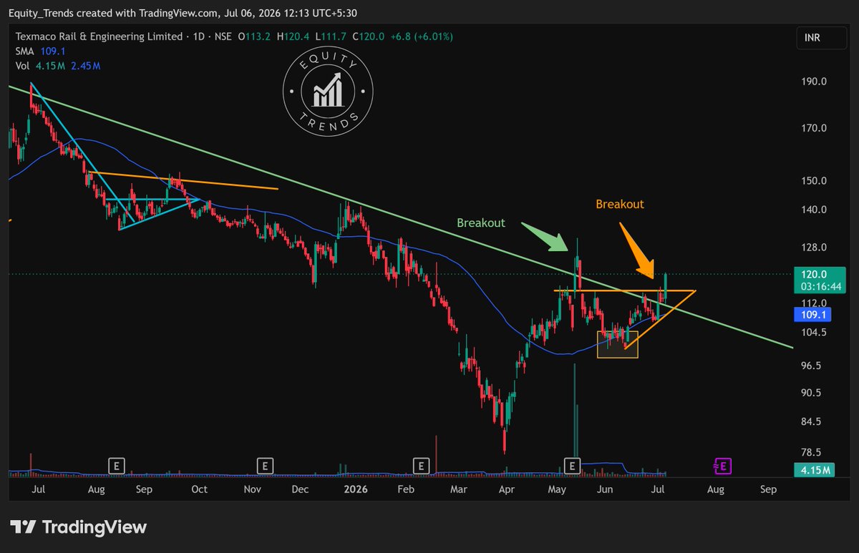Click the 128.0 price axis label
This screenshot has height=553, width=859.
tap(815, 248)
